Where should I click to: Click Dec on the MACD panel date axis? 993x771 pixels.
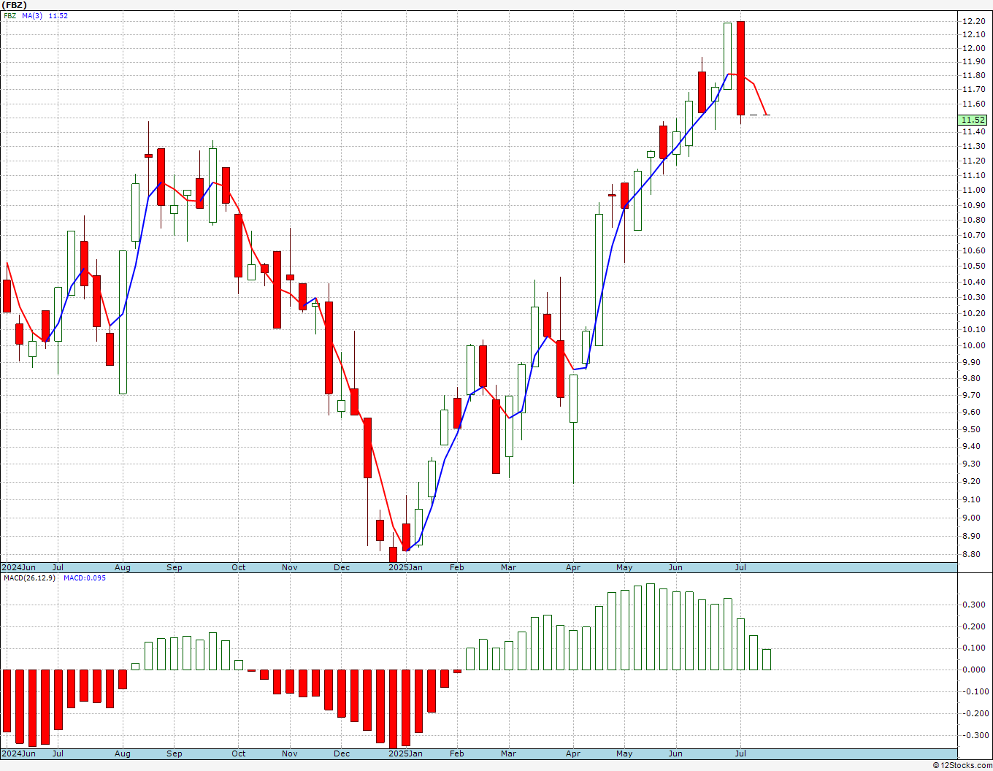point(342,753)
